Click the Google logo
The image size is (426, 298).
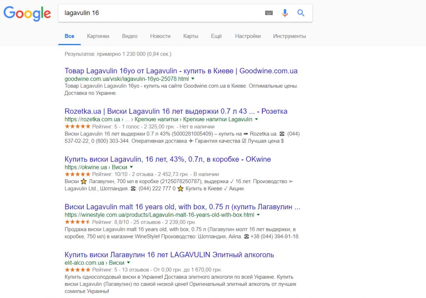[27, 13]
